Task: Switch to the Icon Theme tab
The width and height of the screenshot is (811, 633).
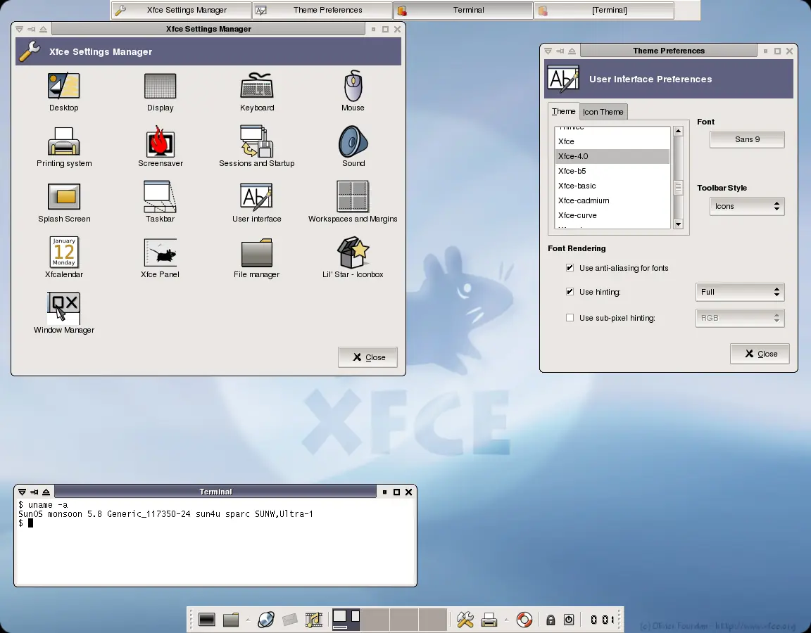Action: [603, 112]
